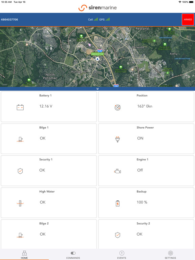Viewport: 195px width, 260px height.
Task: Click the Shore Power plug icon
Action: (117, 139)
